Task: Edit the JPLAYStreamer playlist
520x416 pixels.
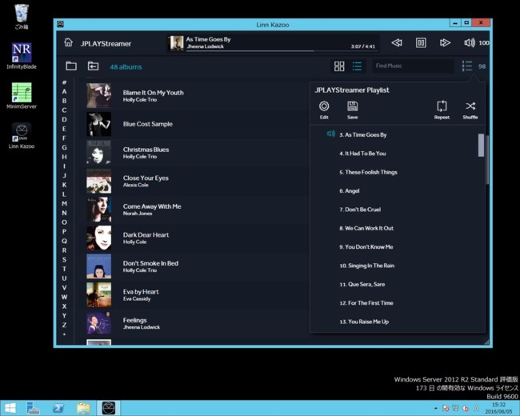Action: tap(324, 110)
